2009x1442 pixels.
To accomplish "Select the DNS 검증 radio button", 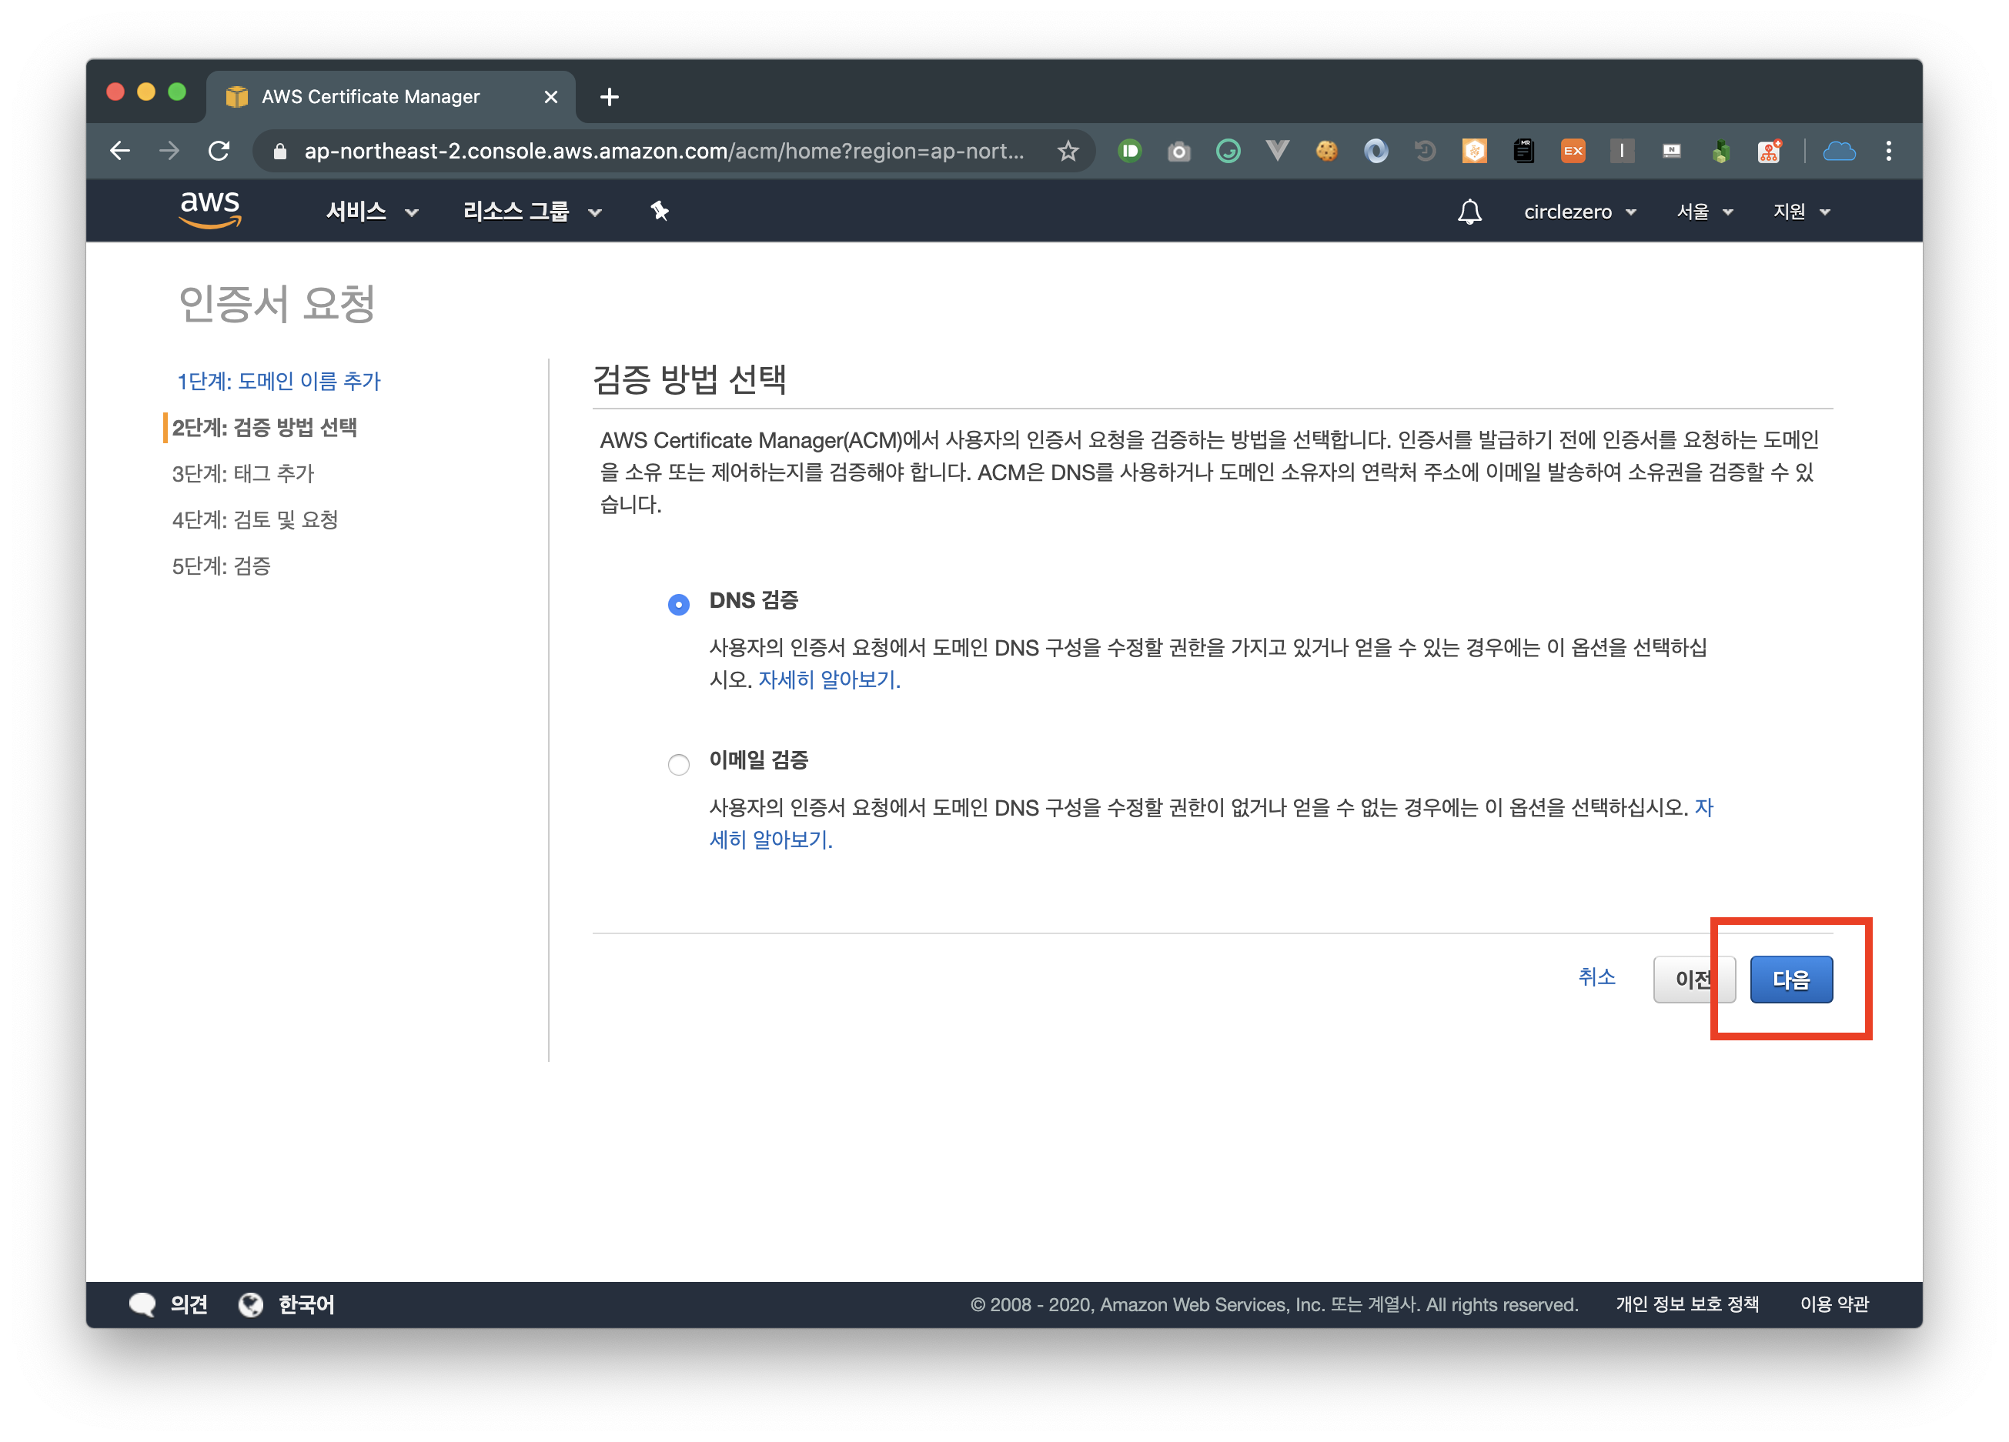I will [679, 604].
